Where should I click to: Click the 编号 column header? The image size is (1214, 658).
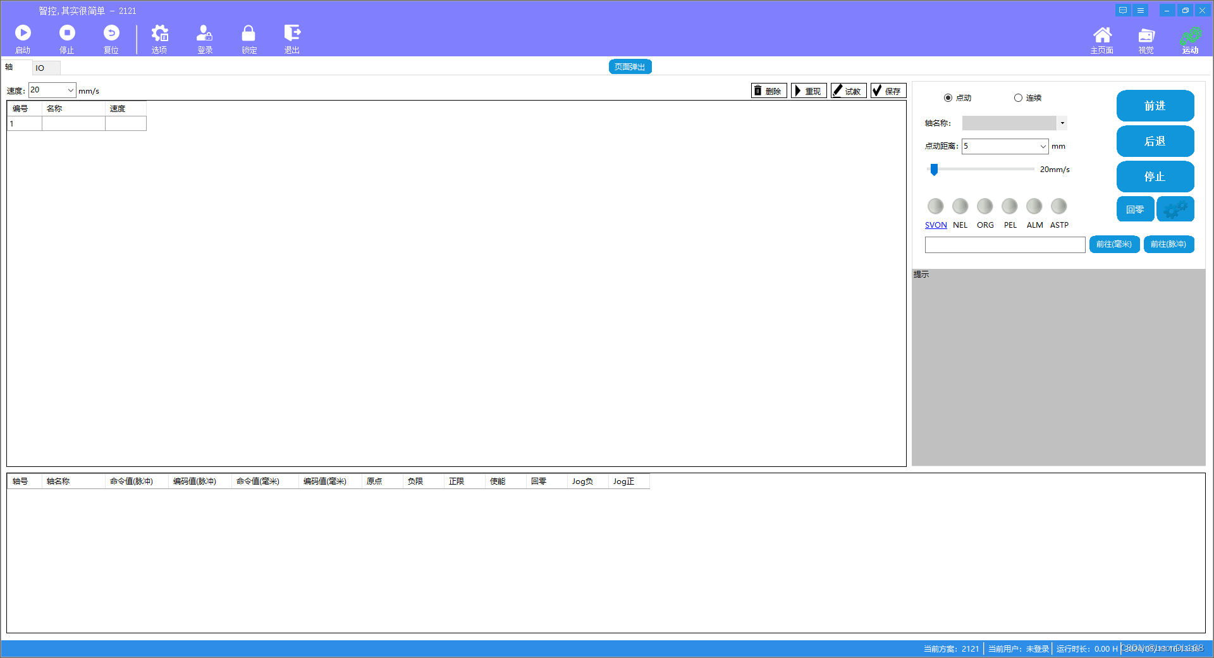click(25, 109)
